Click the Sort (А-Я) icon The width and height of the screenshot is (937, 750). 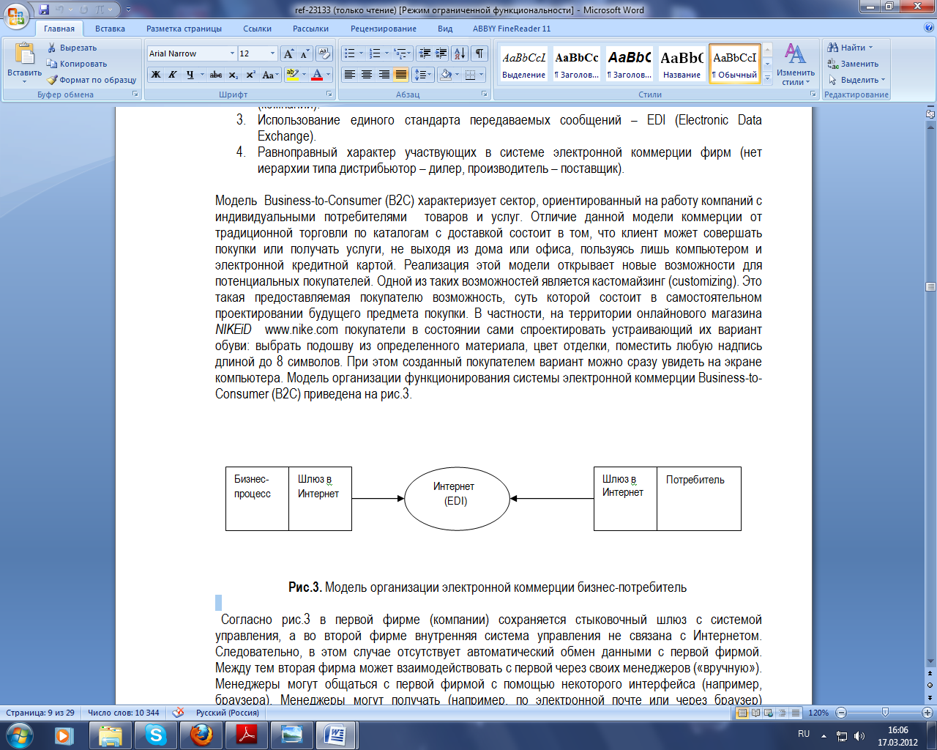click(x=460, y=53)
